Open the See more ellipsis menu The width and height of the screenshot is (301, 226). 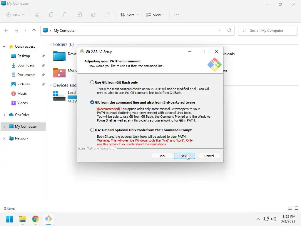tap(177, 15)
